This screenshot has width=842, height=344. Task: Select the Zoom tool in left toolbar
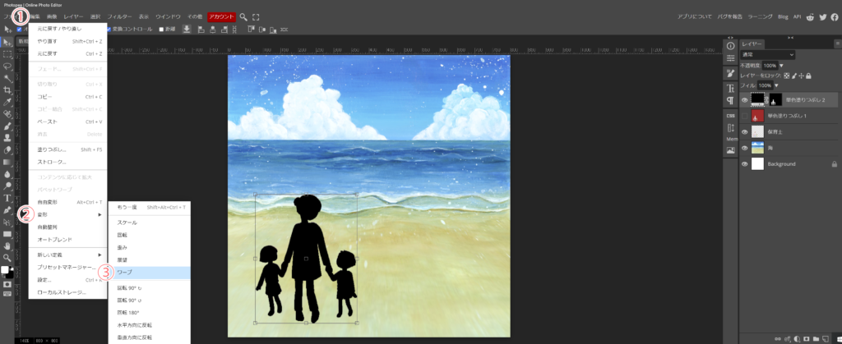click(7, 257)
